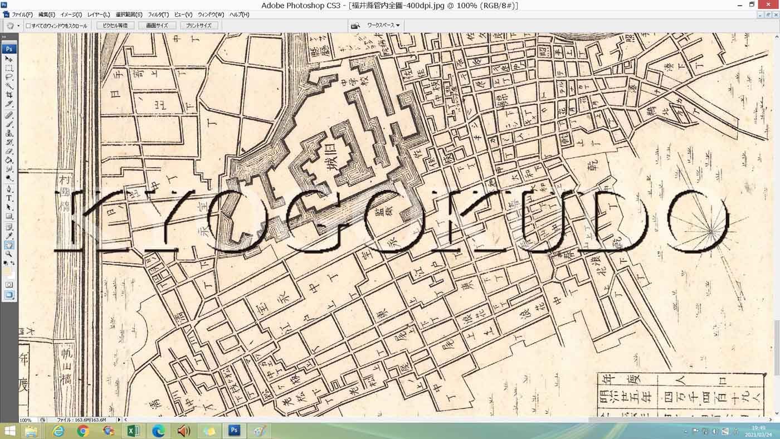Viewport: 780px width, 439px height.
Task: Open Paint app from taskbar
Action: 259,431
